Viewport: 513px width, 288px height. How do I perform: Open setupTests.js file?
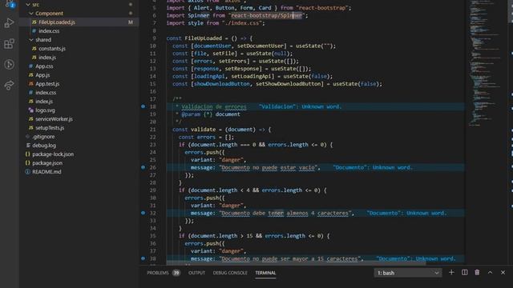tap(50, 128)
